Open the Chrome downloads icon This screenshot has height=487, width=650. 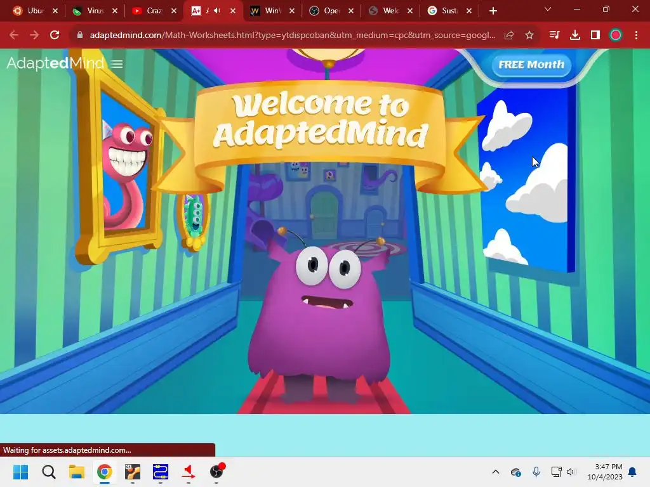575,36
